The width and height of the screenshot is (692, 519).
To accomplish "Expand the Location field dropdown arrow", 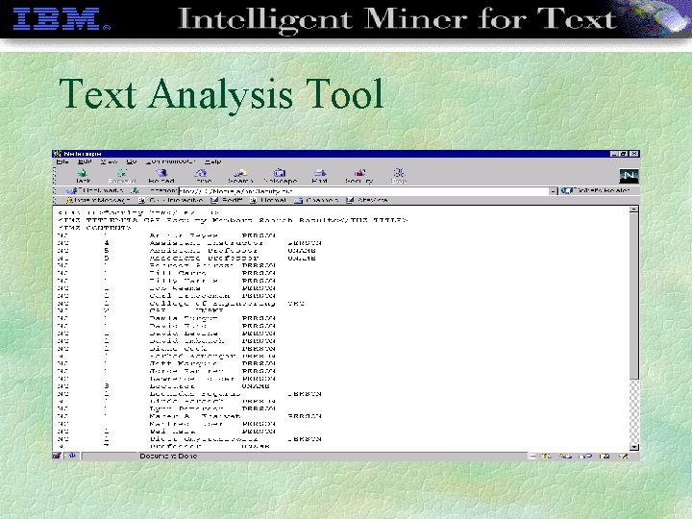I will tap(554, 191).
